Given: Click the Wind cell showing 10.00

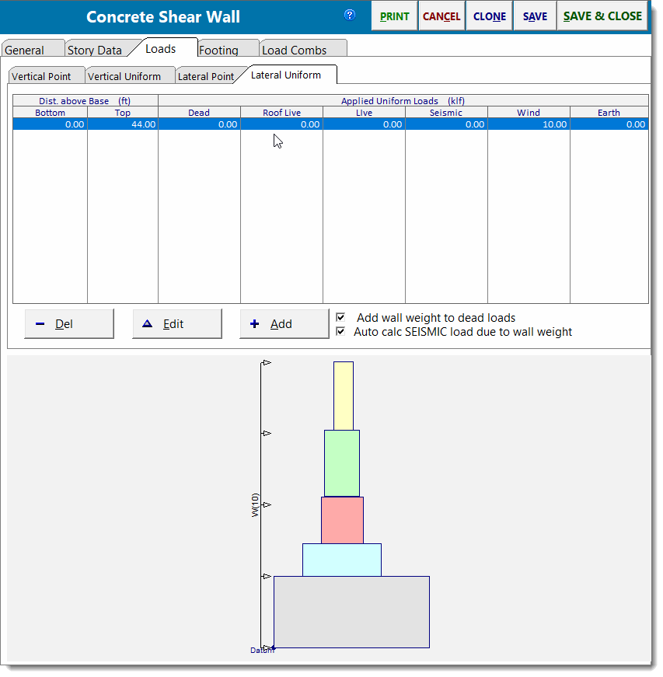Looking at the screenshot, I should tap(528, 123).
